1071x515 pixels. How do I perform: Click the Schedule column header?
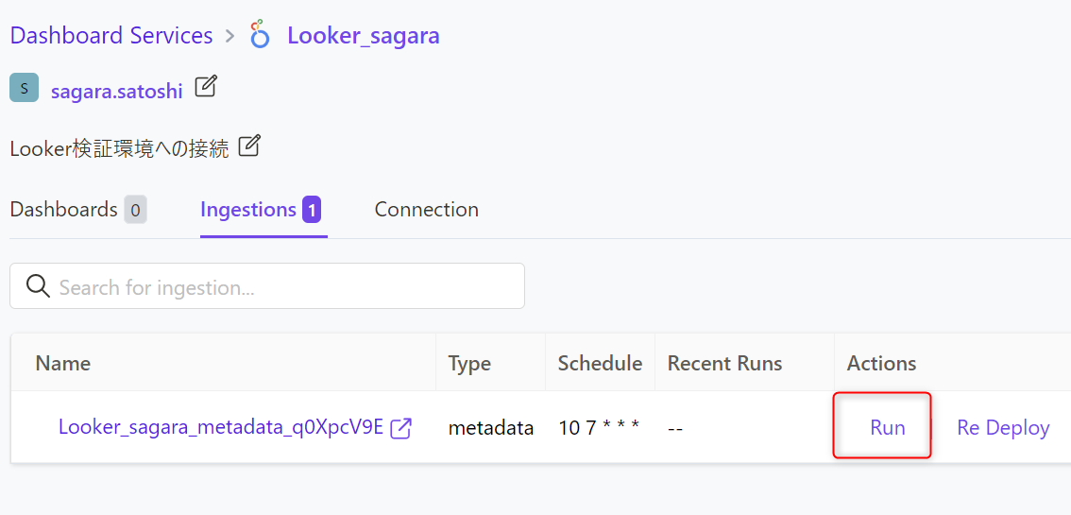tap(600, 363)
